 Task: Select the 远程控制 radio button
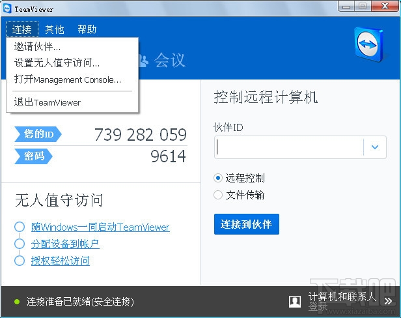click(x=218, y=178)
